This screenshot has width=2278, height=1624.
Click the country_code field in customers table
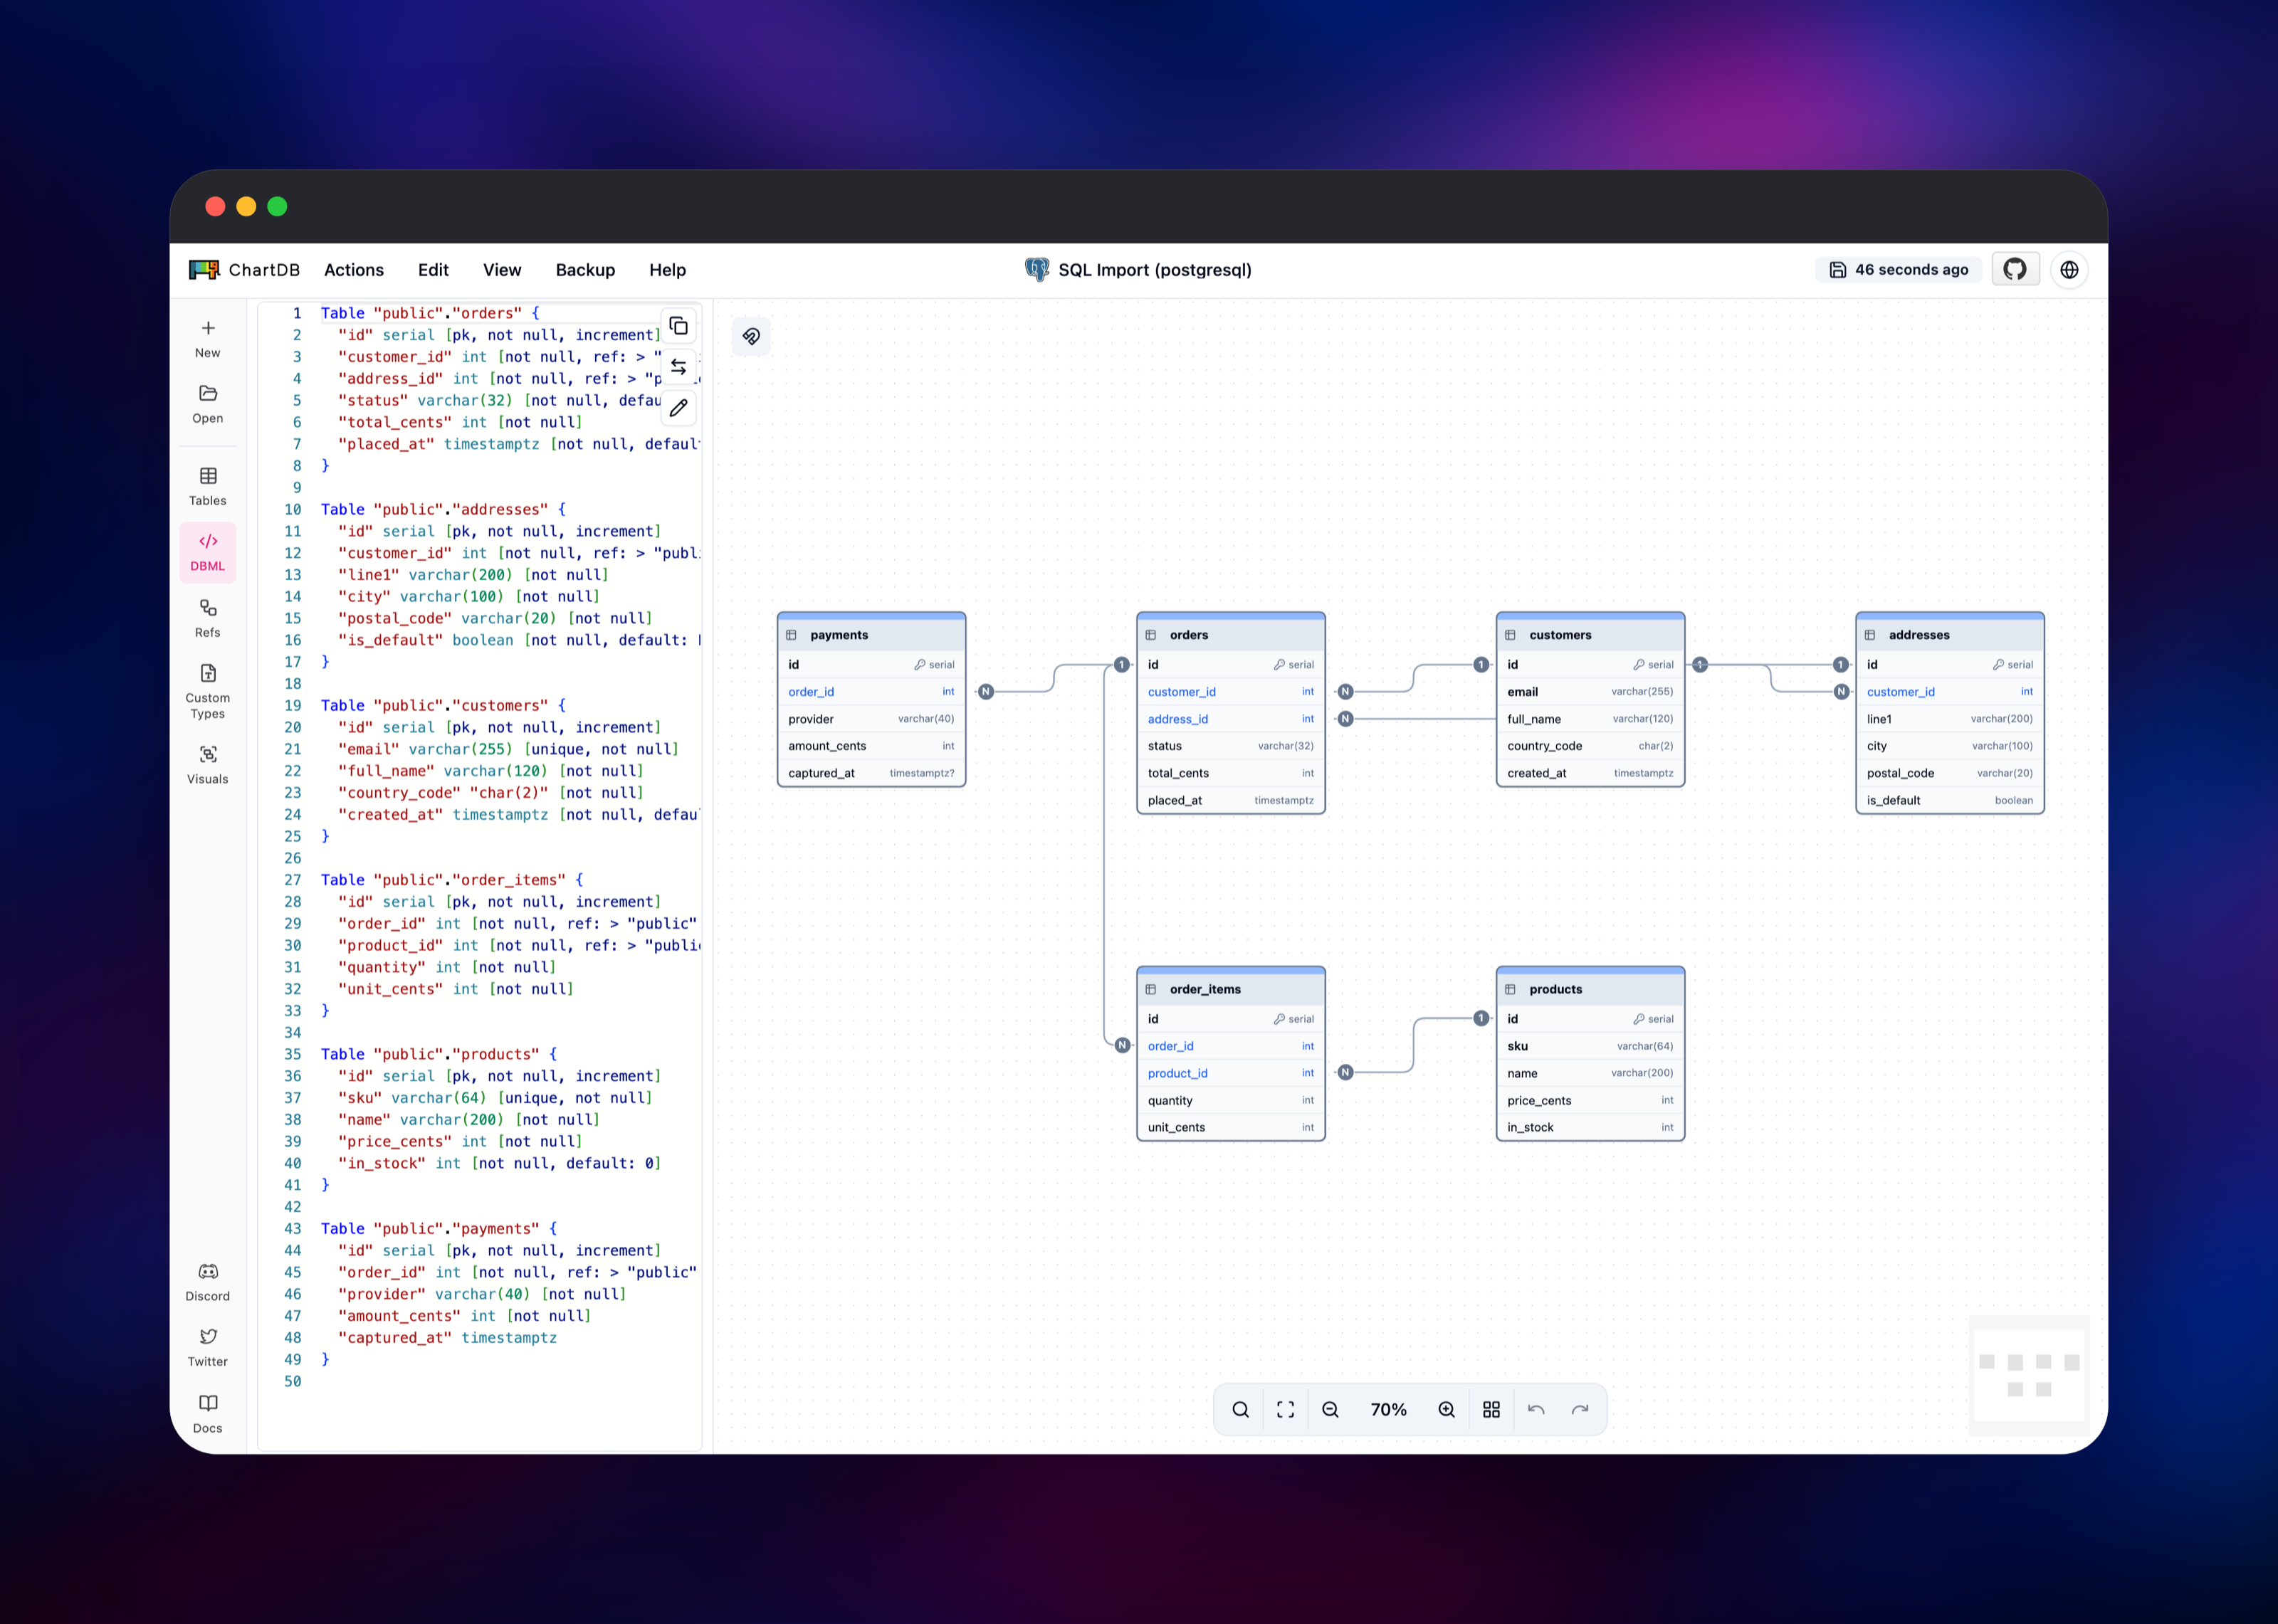click(1590, 745)
